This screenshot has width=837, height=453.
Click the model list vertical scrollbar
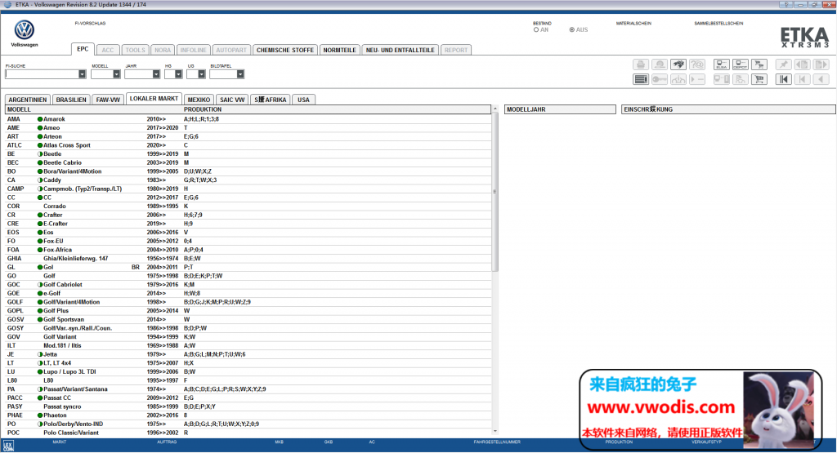tap(495, 192)
